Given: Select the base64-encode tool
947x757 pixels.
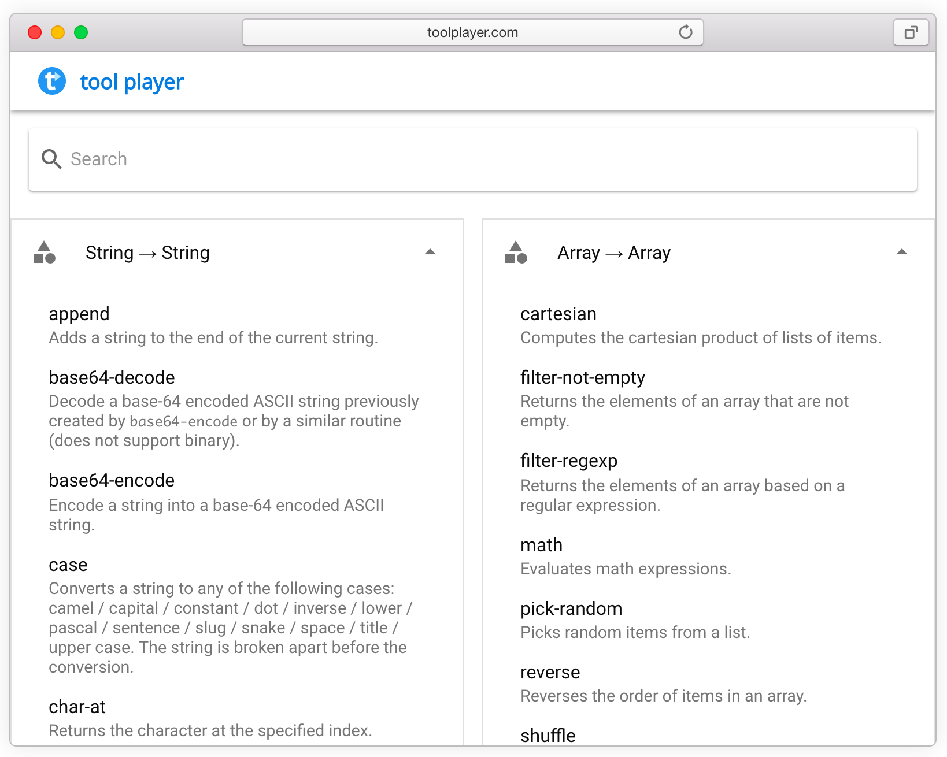Looking at the screenshot, I should click(x=112, y=480).
